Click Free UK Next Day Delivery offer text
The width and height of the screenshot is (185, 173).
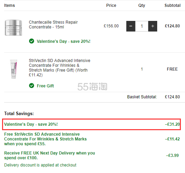[x=49, y=155]
